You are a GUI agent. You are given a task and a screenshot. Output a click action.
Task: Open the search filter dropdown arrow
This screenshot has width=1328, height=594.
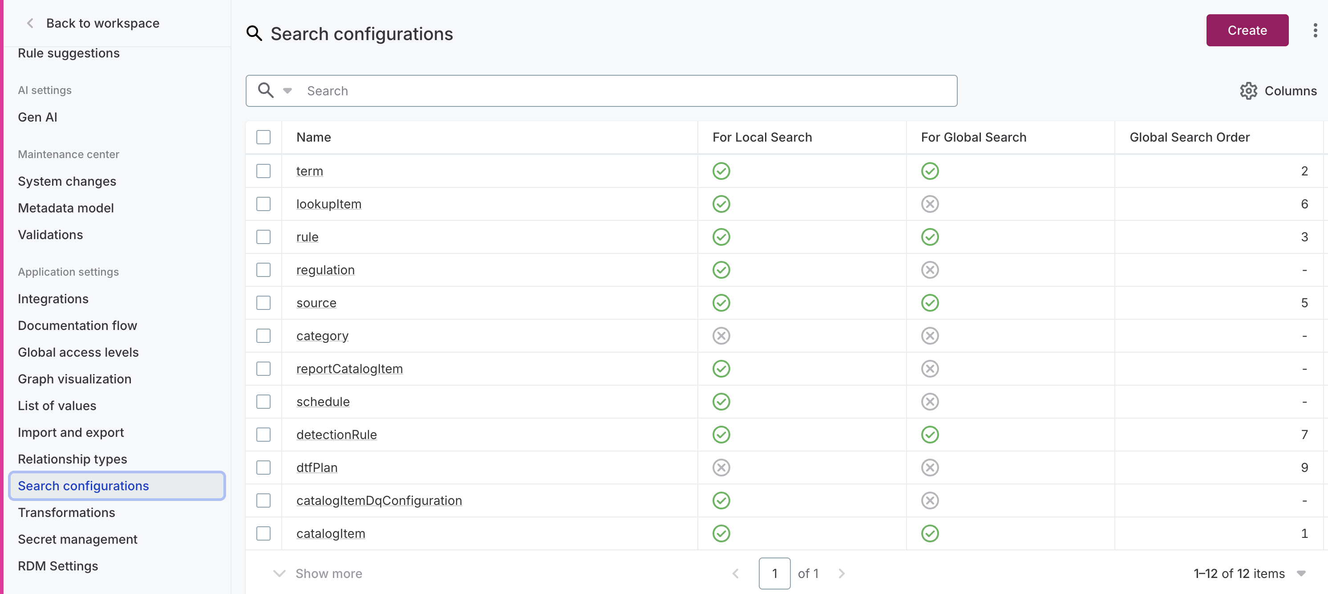[287, 90]
